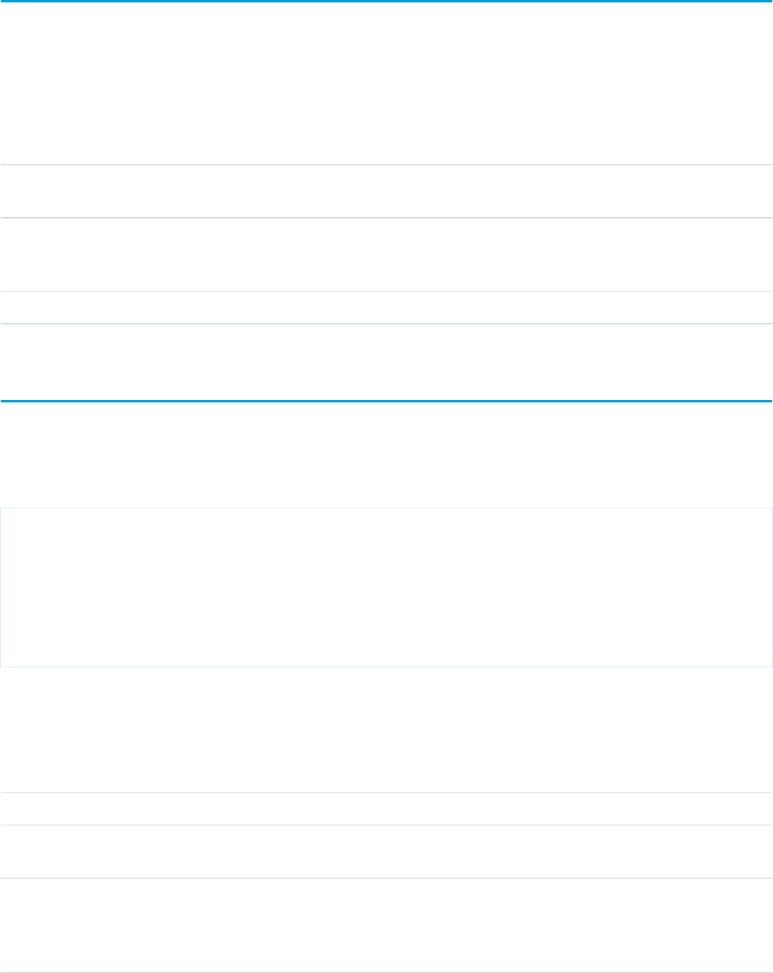Click the second thick blue rule closing the upper table
The width and height of the screenshot is (773, 973).
[386, 402]
